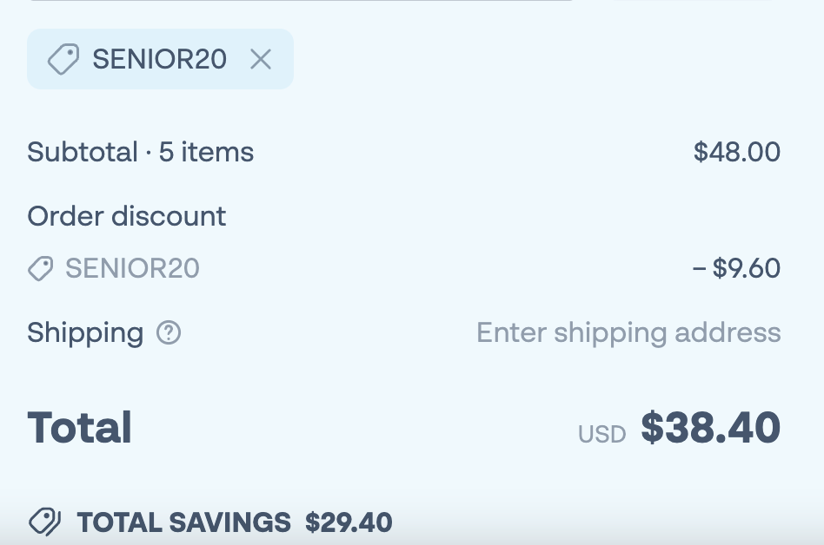Click the $29.40 savings amount
Image resolution: width=824 pixels, height=545 pixels.
349,522
